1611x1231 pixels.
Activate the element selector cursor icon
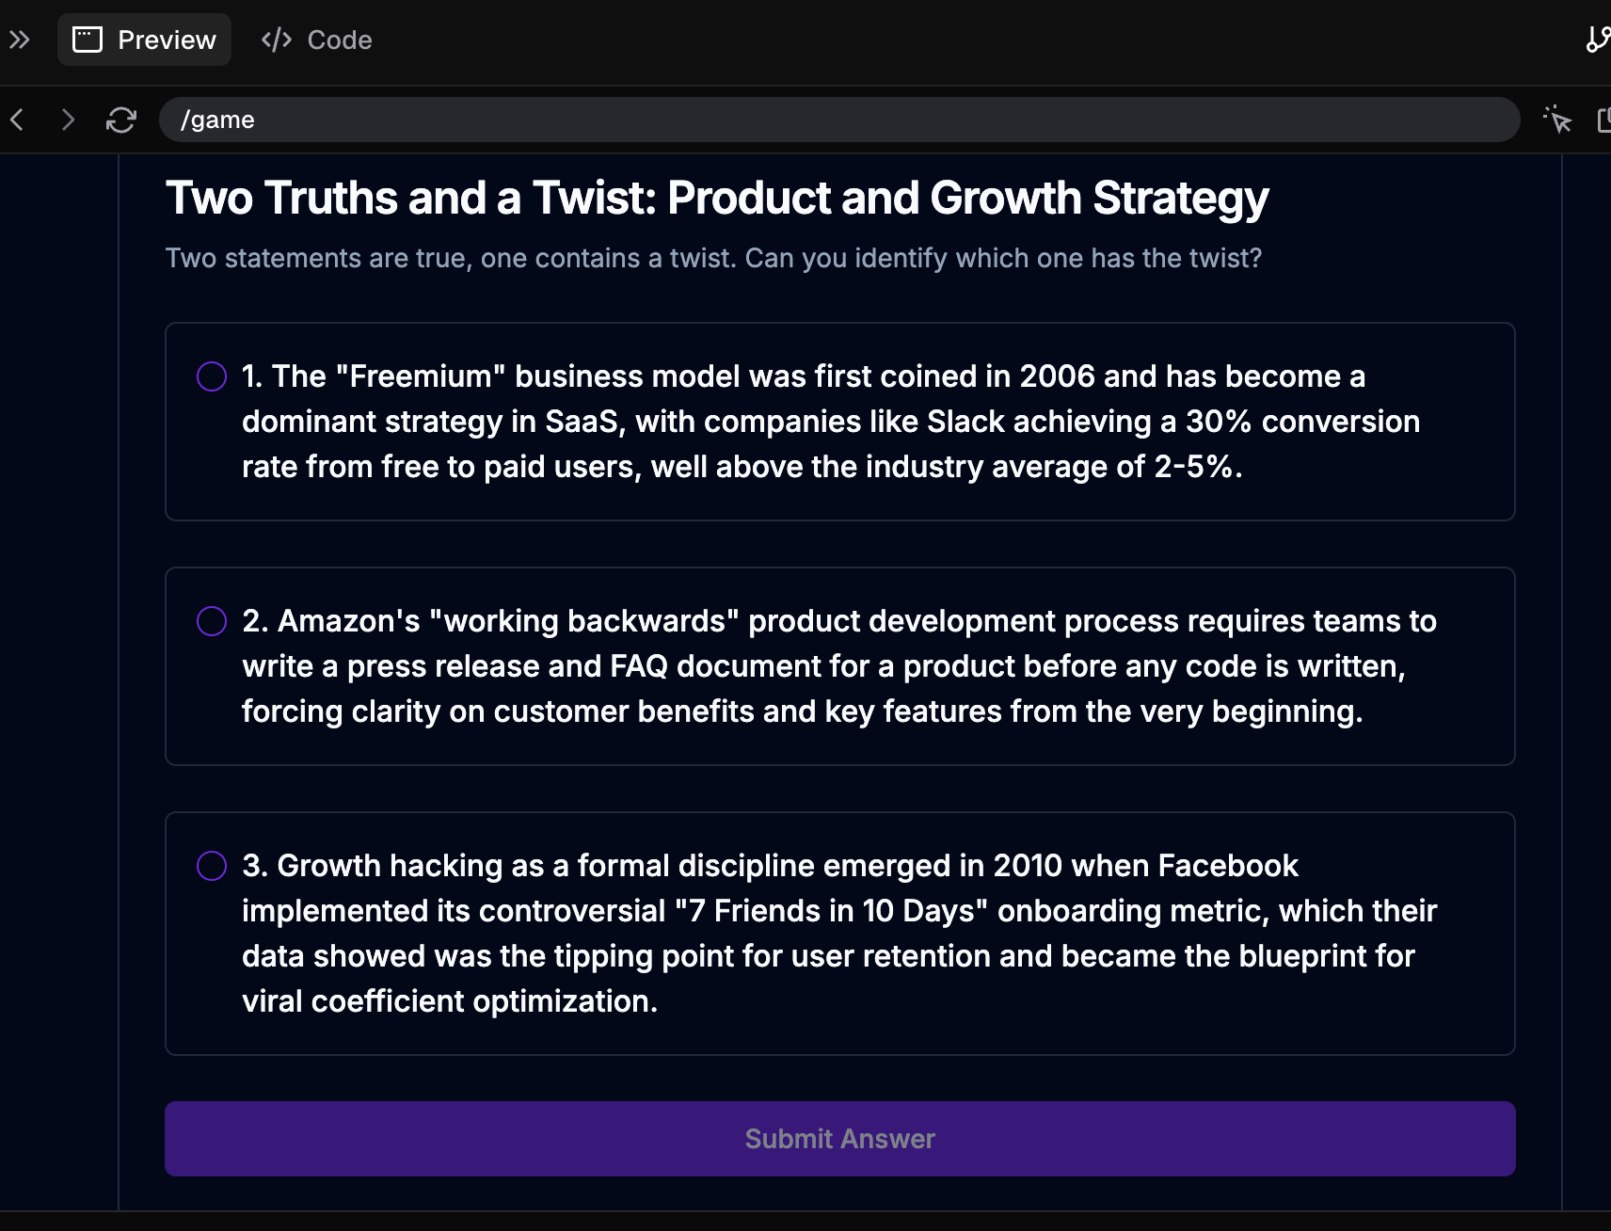[1557, 120]
